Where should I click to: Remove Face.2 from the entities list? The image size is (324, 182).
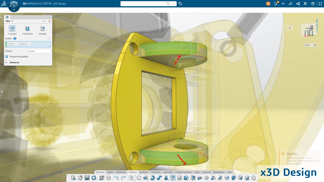tap(29, 44)
